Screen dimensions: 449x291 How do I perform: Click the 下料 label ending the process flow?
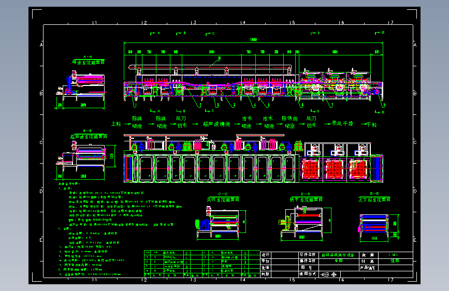(x=371, y=125)
